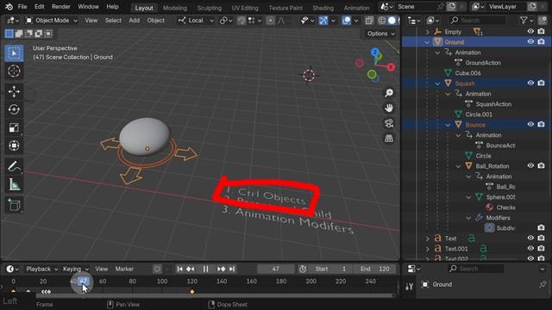
Task: Click the red X axis gizmo
Action: pos(391,67)
